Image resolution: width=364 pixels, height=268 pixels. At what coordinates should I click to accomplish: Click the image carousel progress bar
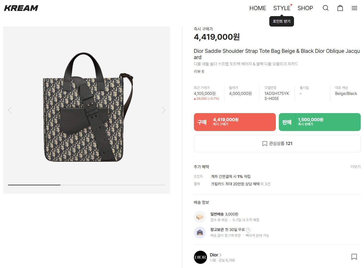[86, 185]
